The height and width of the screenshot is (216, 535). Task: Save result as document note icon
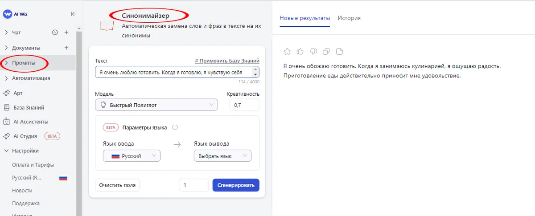click(339, 51)
